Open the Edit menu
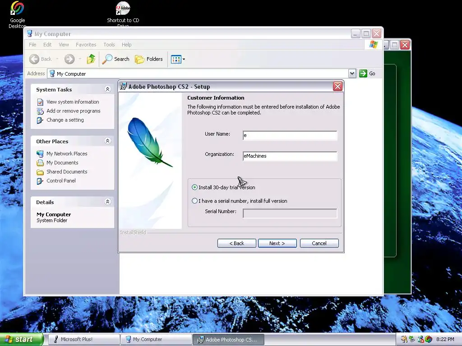 pyautogui.click(x=47, y=45)
